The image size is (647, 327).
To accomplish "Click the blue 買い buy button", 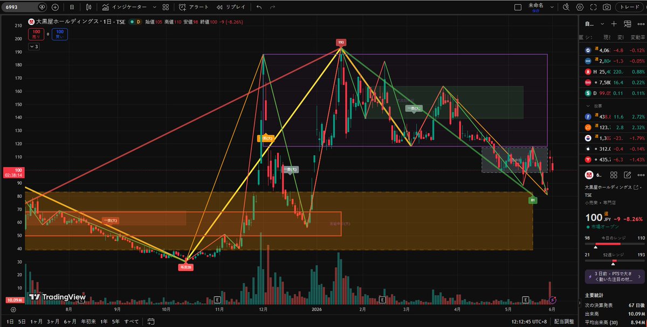I will [x=60, y=34].
